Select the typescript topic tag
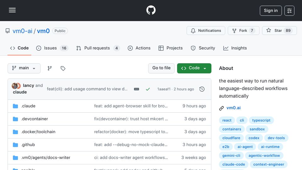Screen dimensions: 302x170 pyautogui.click(x=261, y=120)
